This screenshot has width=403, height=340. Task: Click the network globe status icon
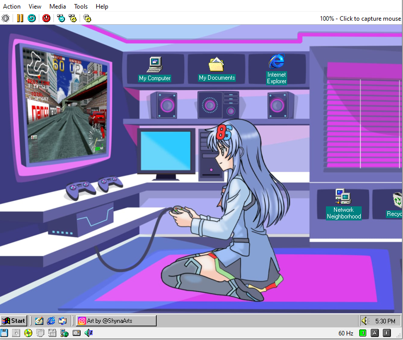point(64,333)
